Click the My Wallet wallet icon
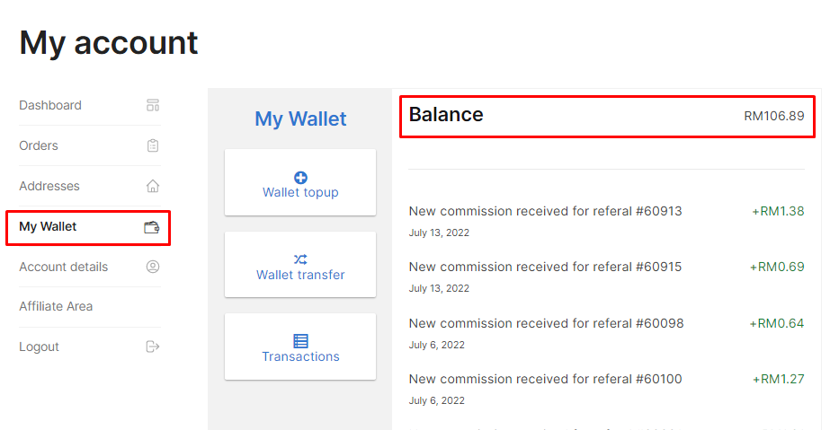The width and height of the screenshot is (839, 430). [152, 227]
